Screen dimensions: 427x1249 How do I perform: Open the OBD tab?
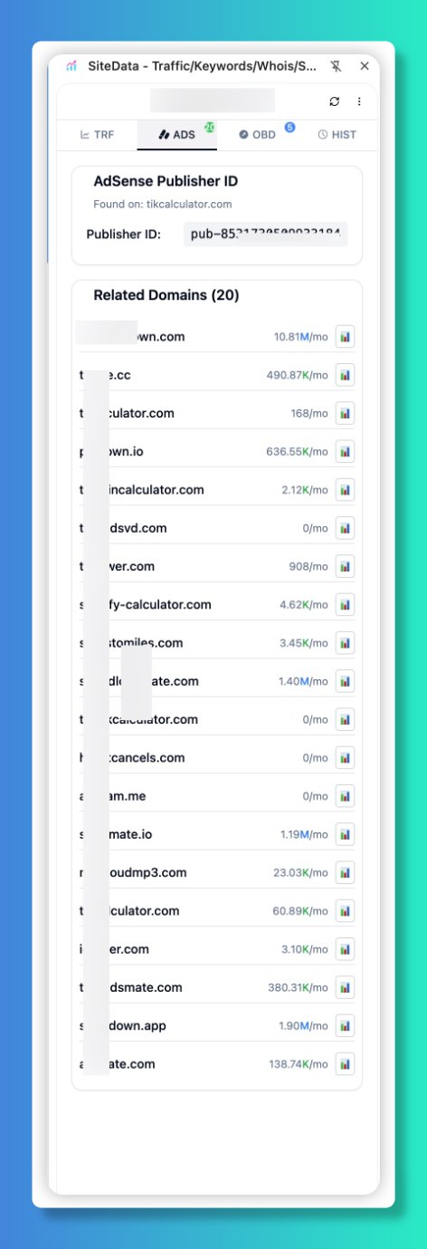[x=258, y=134]
